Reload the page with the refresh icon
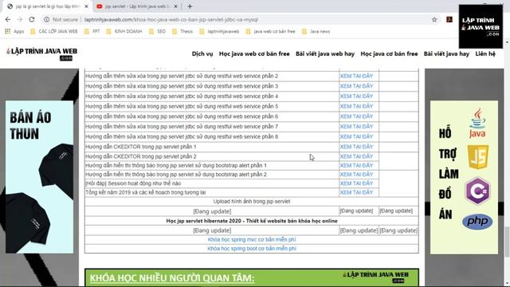The width and height of the screenshot is (510, 287). pos(32,19)
